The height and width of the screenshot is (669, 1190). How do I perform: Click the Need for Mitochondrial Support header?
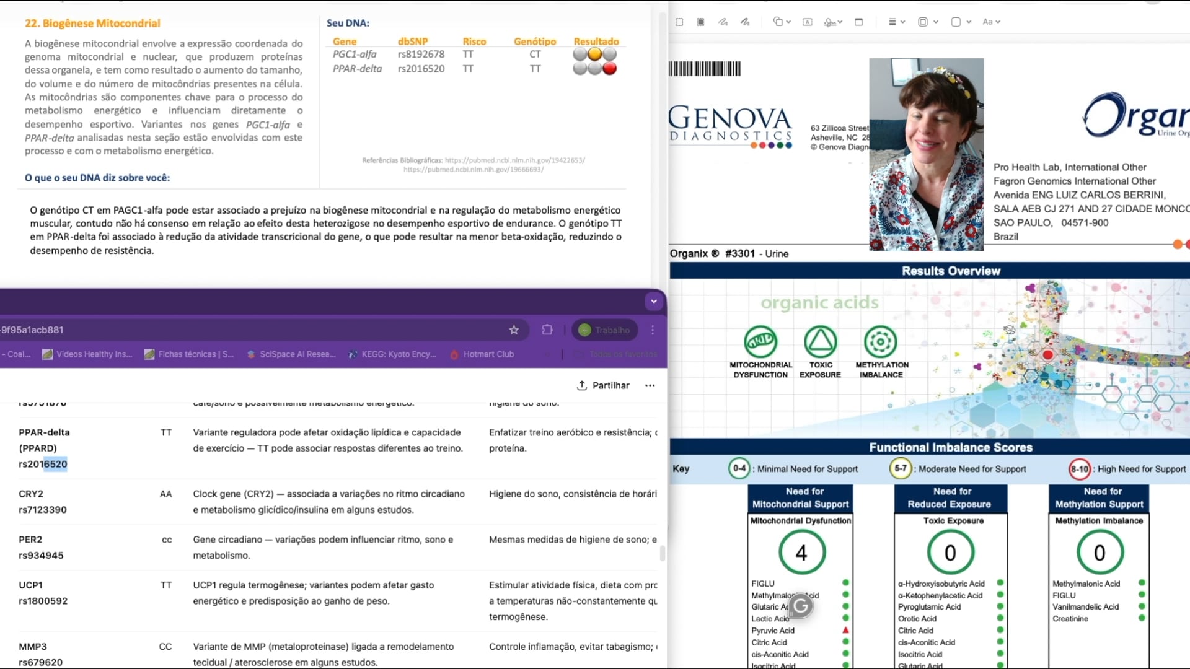coord(801,498)
